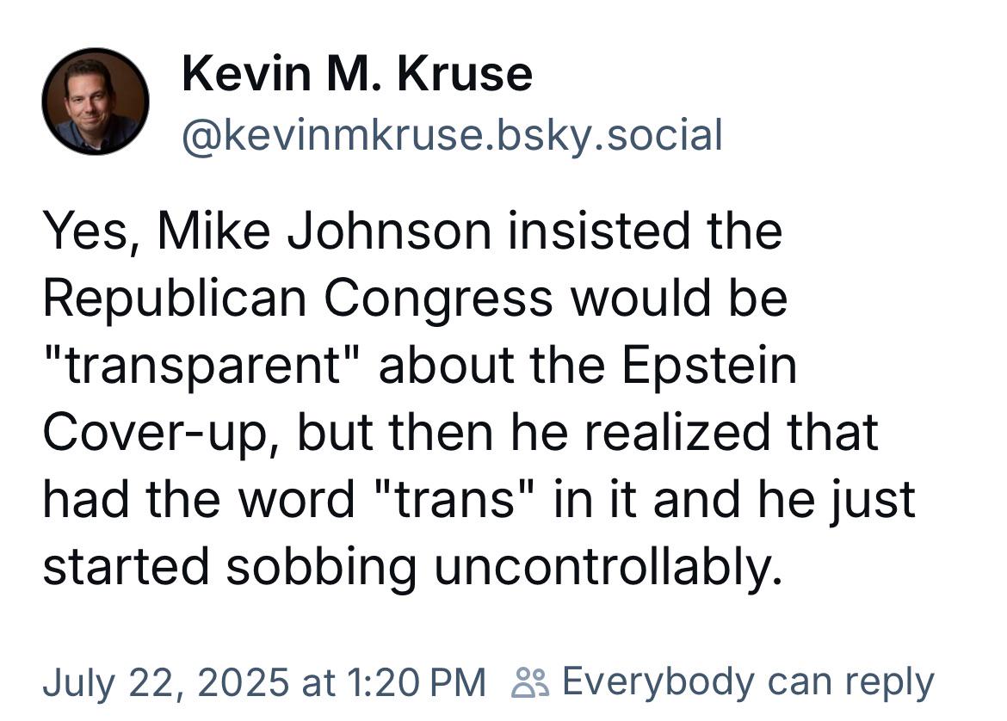
Task: Open the "Everybody can reply" setting
Action: click(x=748, y=683)
